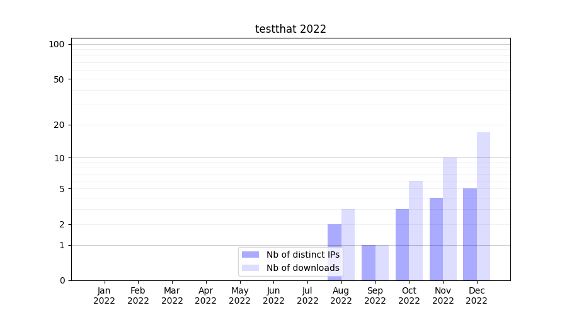
Task: Select the November downloads bar
Action: click(450, 219)
